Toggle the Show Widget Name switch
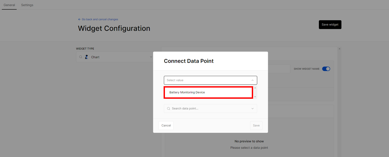 (326, 69)
